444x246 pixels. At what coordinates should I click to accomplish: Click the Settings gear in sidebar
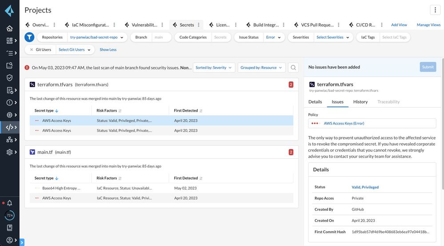pos(9,152)
